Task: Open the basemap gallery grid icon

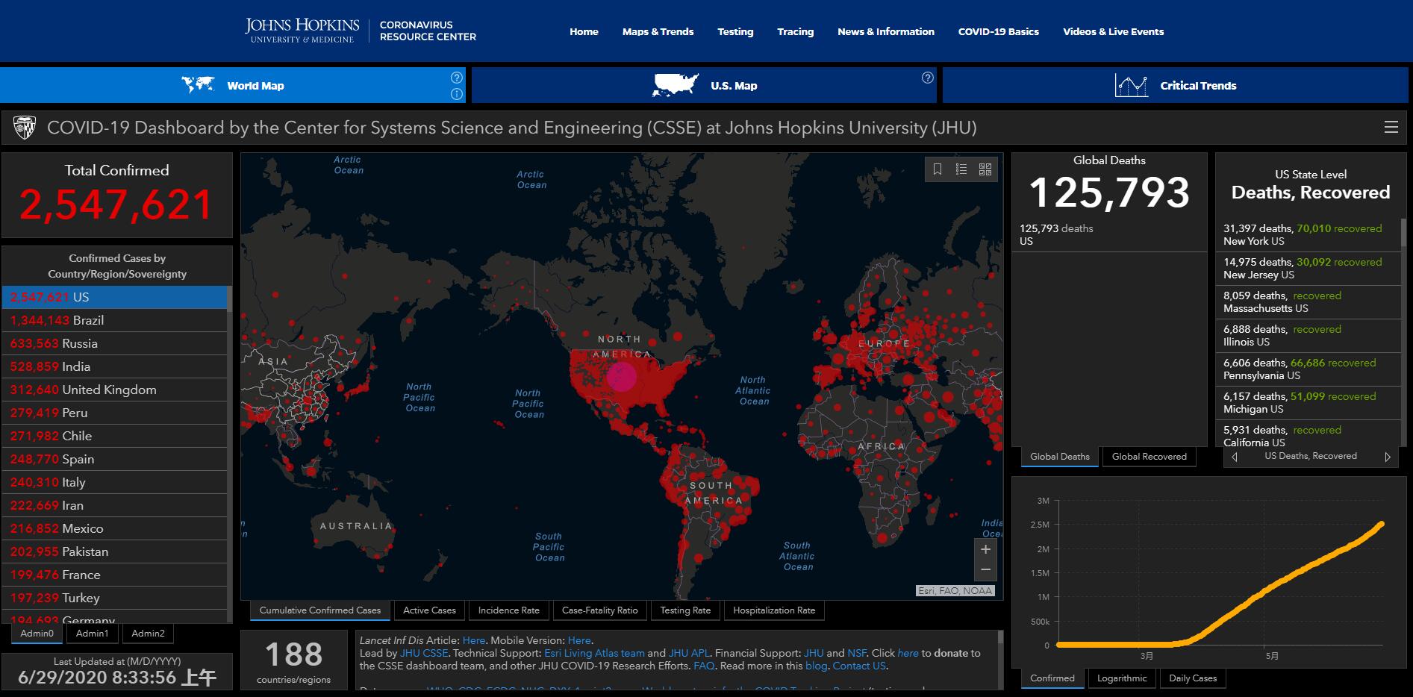Action: pyautogui.click(x=985, y=169)
